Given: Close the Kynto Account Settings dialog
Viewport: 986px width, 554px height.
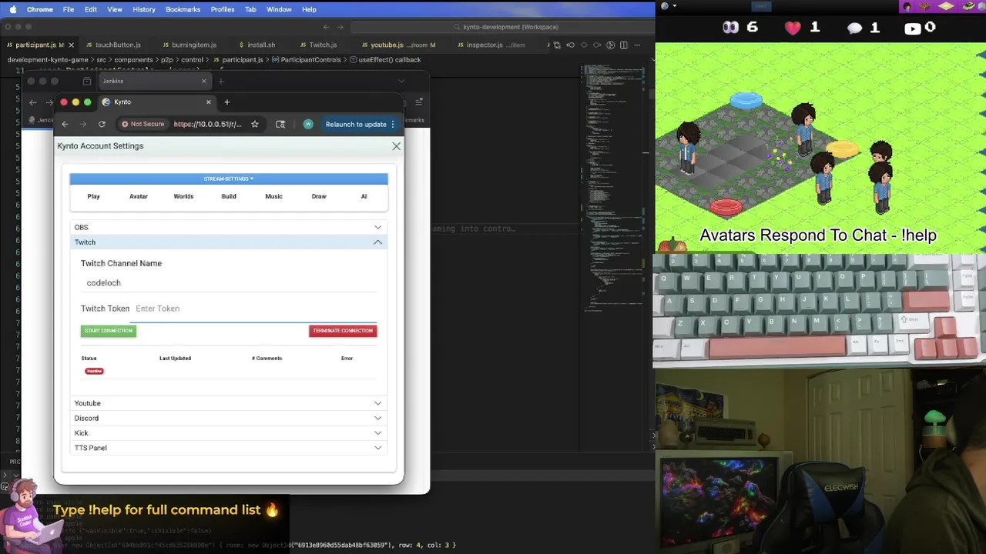Looking at the screenshot, I should [x=396, y=145].
